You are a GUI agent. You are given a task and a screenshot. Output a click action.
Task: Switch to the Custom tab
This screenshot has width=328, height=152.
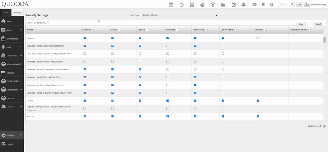click(x=18, y=13)
